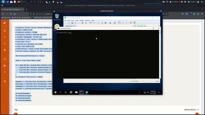This screenshot has height=115, width=205.
Task: Switch to workspace 2
Action: coord(31,2)
